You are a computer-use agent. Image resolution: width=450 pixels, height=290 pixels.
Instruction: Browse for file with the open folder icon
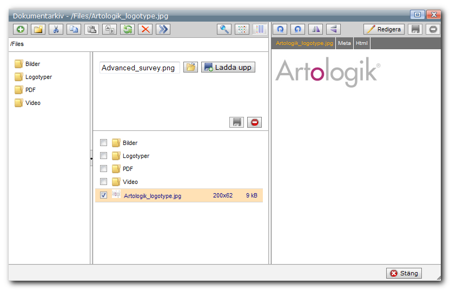click(x=190, y=67)
